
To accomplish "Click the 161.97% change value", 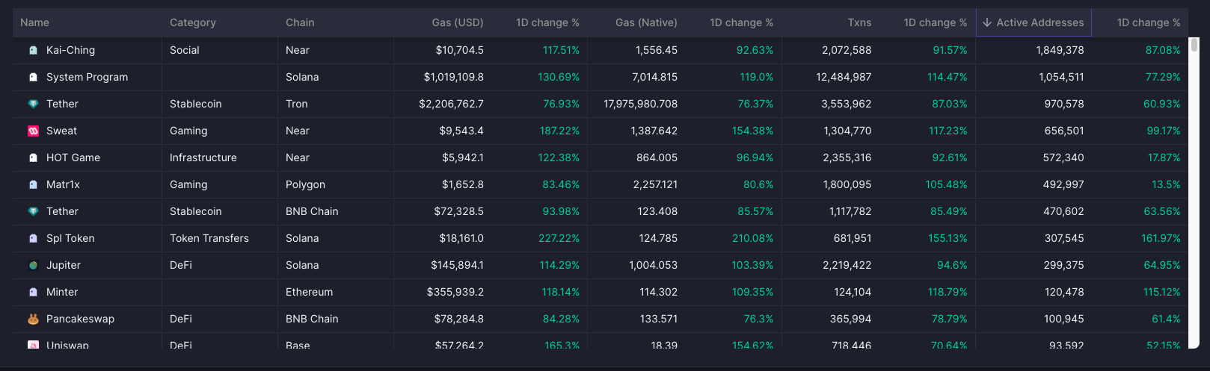I will (x=1161, y=238).
